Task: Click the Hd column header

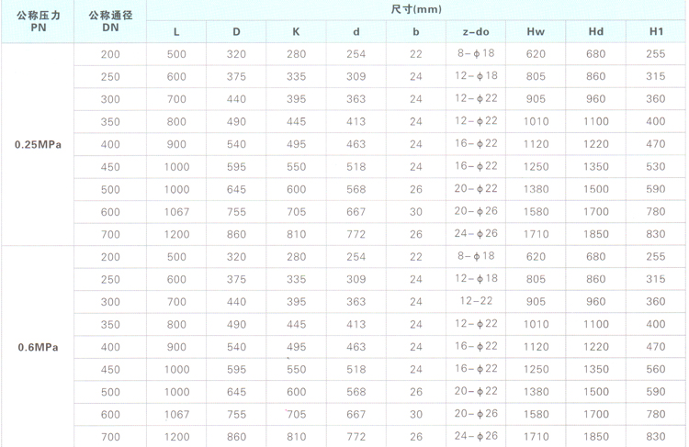Action: pyautogui.click(x=596, y=31)
